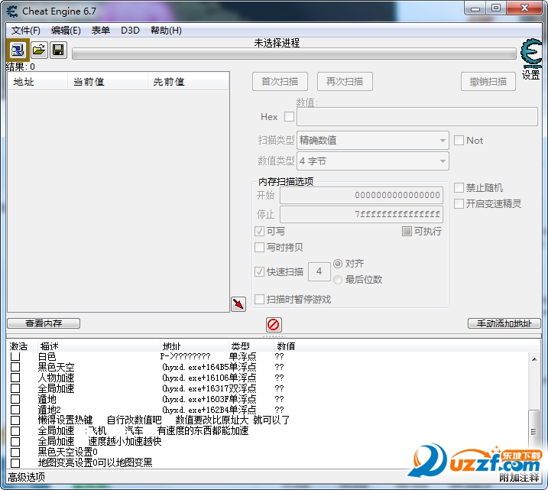Click 附加注释 at bottom right

click(519, 477)
